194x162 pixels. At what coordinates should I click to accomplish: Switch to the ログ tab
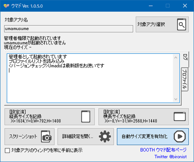[x=185, y=59]
